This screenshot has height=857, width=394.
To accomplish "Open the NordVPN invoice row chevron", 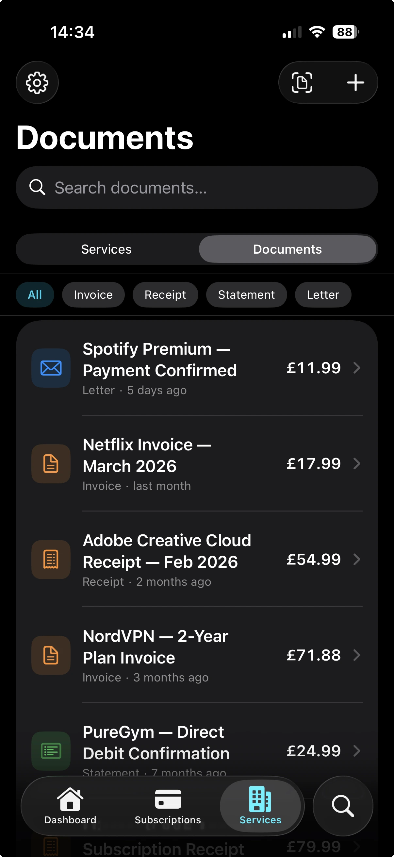I will point(357,655).
